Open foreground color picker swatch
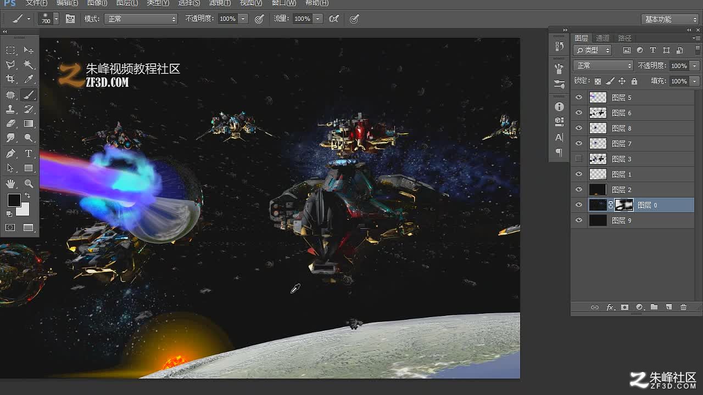703x395 pixels. click(14, 200)
